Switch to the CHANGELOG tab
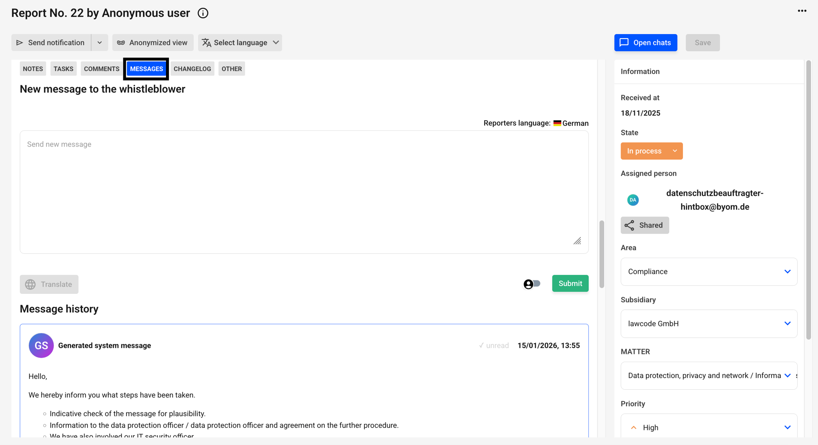This screenshot has height=445, width=818. 192,69
